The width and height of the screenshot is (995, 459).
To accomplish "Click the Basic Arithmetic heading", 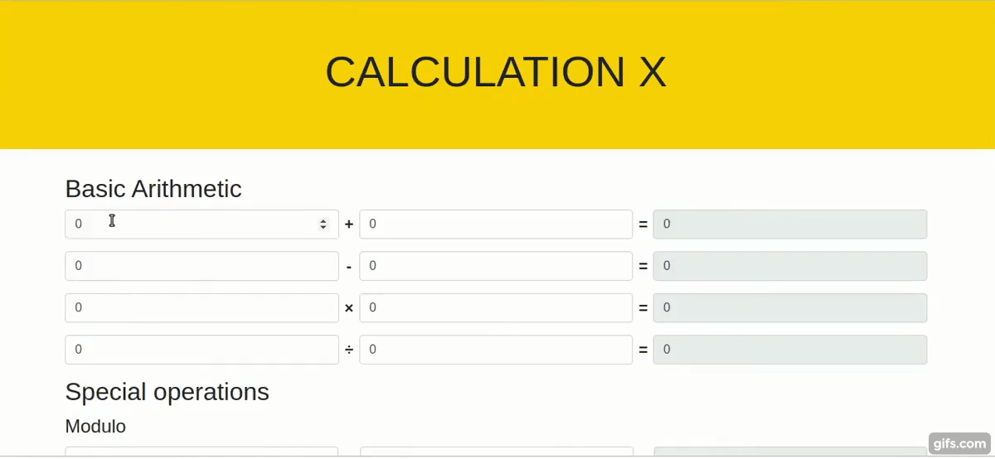I will pyautogui.click(x=153, y=189).
